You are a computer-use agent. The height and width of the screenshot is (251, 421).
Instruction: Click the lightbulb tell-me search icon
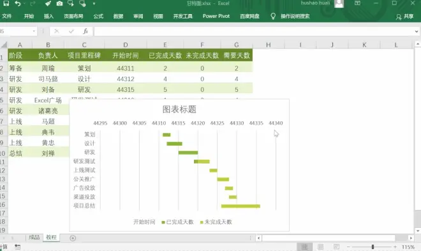tap(273, 17)
